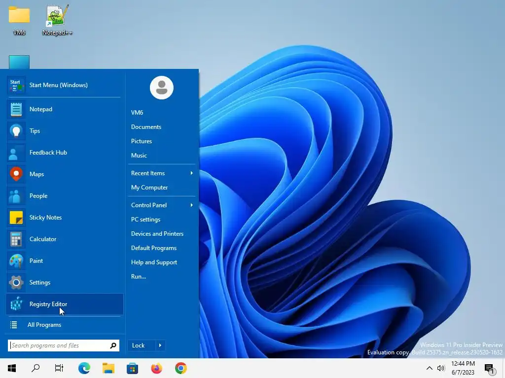Click the user account avatar picture

pos(162,88)
